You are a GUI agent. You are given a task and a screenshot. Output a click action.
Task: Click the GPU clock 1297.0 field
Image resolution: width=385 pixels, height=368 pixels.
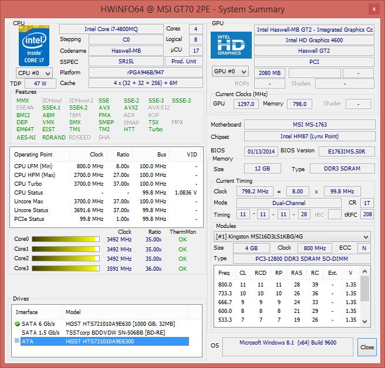pyautogui.click(x=246, y=104)
